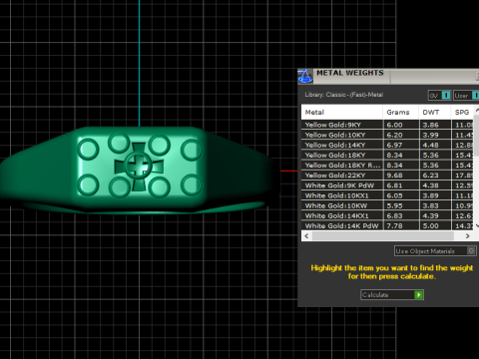Select the SPG column header
The width and height of the screenshot is (479, 359).
pyautogui.click(x=462, y=113)
